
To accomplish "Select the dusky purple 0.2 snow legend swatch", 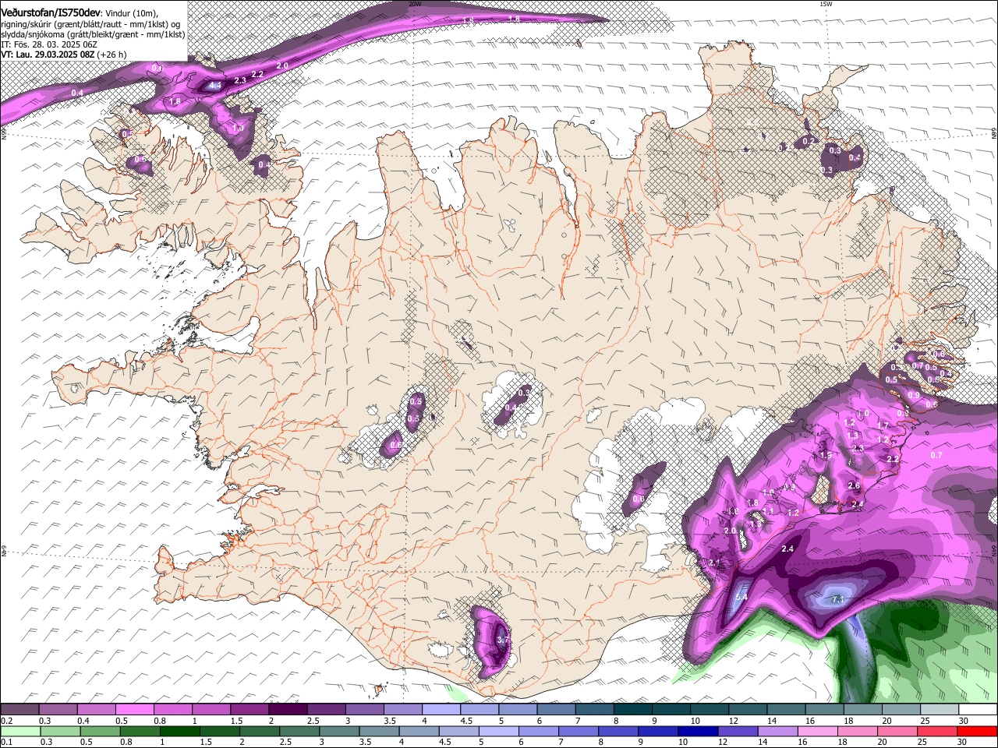I will [x=19, y=709].
